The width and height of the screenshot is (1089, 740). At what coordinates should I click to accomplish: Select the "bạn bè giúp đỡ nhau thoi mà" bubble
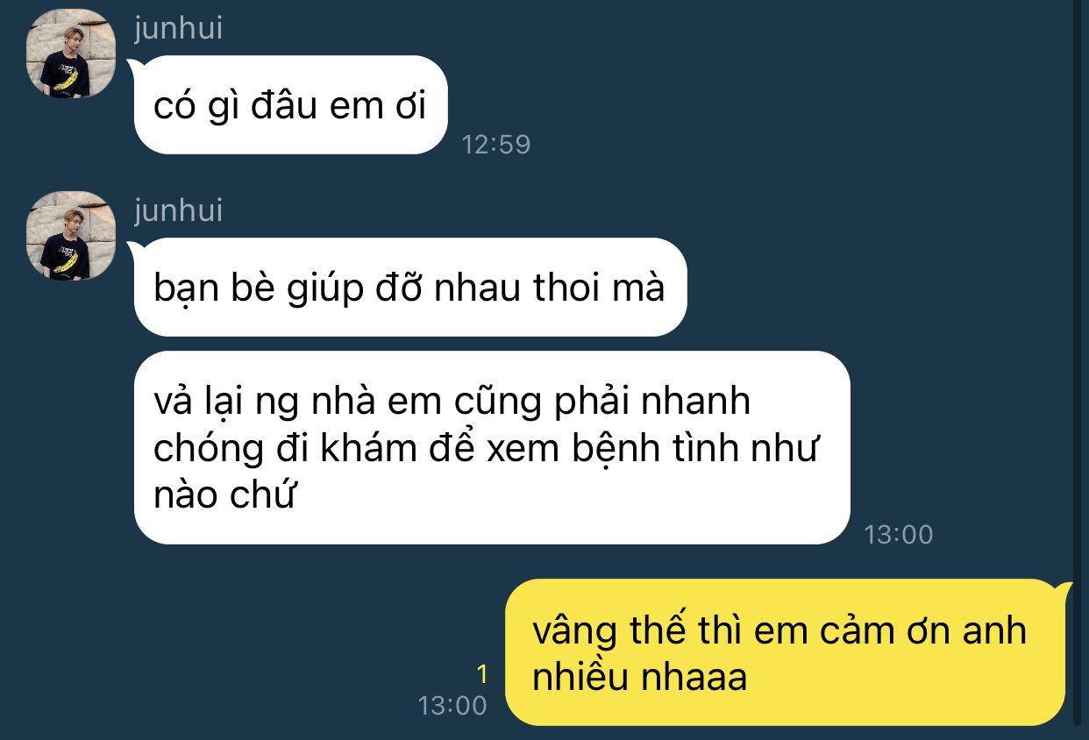(409, 288)
